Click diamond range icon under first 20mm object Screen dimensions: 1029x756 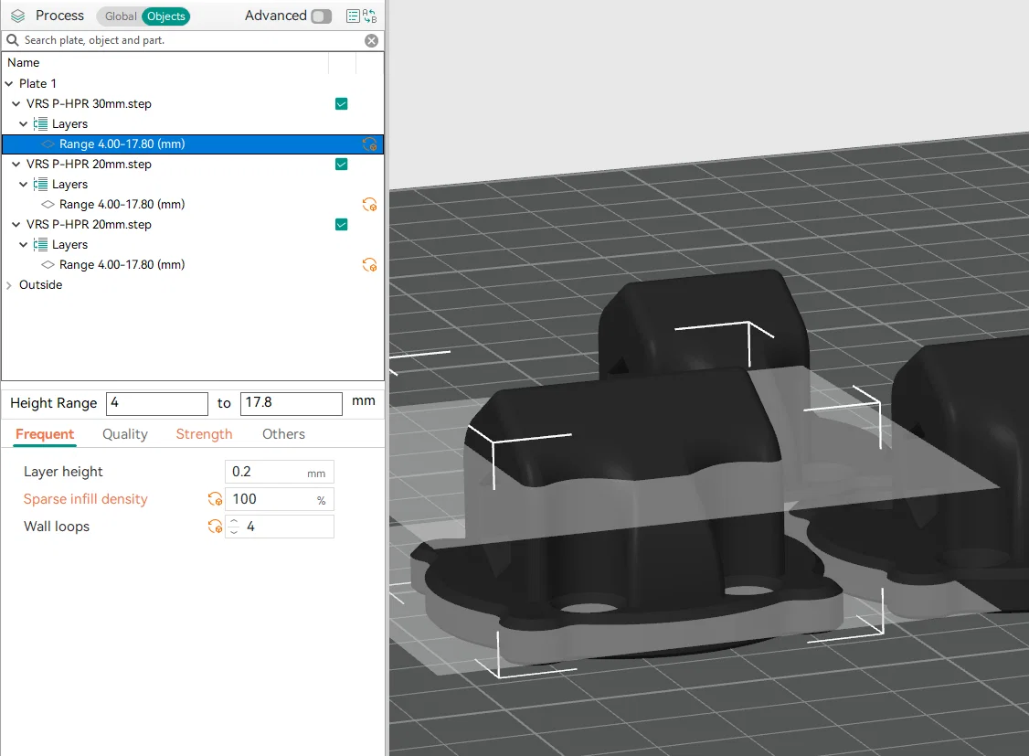pos(48,205)
